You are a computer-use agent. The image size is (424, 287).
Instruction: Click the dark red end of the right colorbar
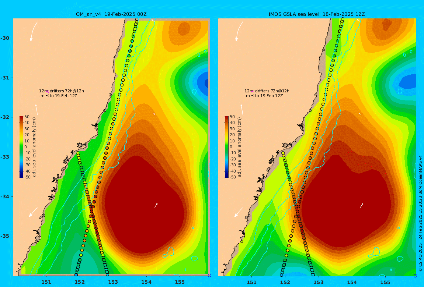coord(227,118)
